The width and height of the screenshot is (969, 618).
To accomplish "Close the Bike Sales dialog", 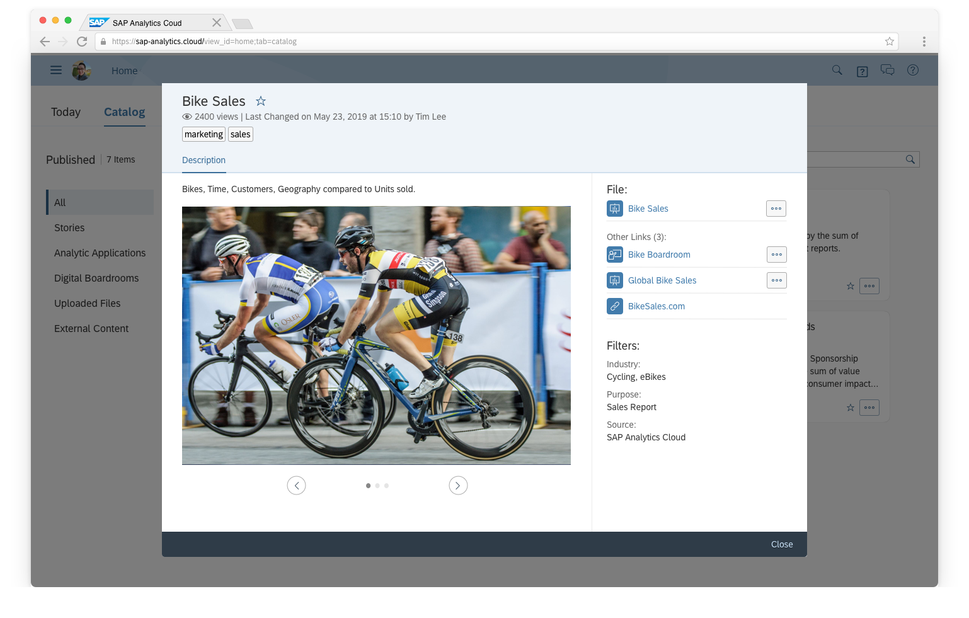I will (782, 544).
